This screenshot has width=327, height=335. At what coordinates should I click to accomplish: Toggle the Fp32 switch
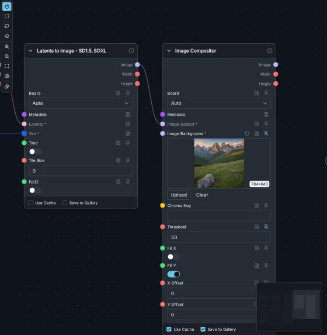click(x=35, y=190)
